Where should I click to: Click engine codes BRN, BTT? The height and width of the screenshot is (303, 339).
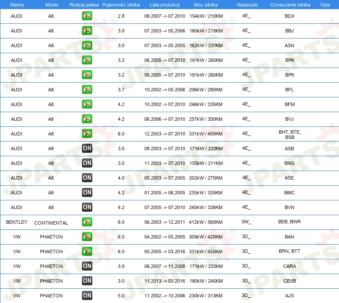289,251
